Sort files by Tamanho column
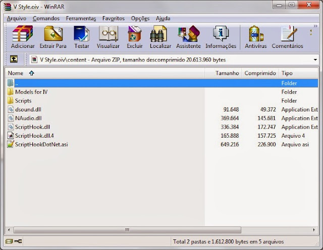The height and width of the screenshot is (250, 323). click(x=223, y=73)
